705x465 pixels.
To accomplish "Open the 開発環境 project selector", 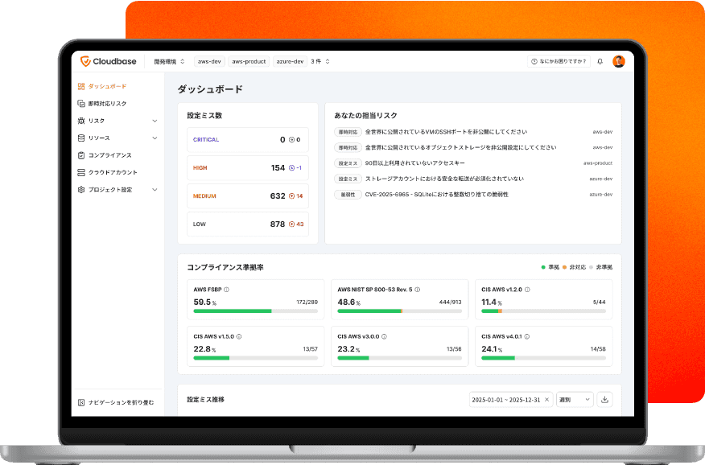I will [x=169, y=62].
